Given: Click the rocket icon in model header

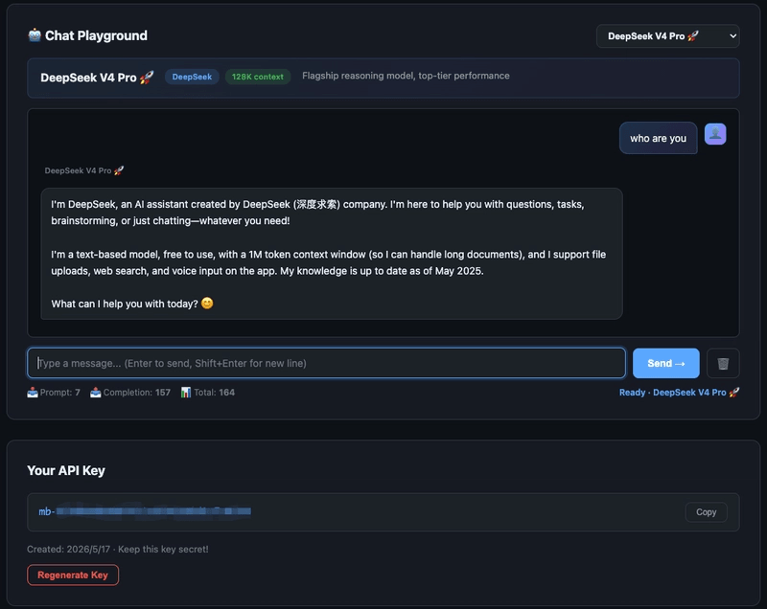Looking at the screenshot, I should 147,78.
